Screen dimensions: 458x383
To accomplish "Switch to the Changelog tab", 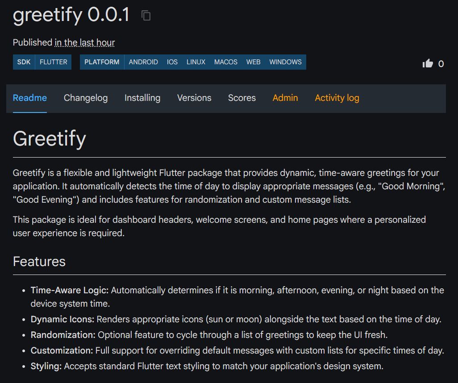I will pos(86,98).
